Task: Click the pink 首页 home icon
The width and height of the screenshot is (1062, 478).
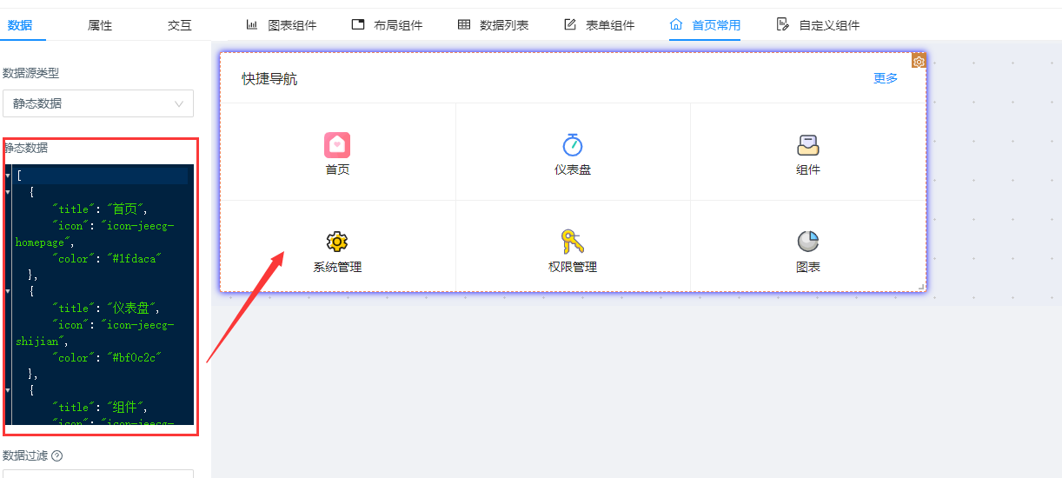Action: [x=337, y=144]
